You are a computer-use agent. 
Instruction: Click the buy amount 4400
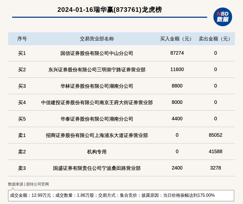tap(177, 119)
